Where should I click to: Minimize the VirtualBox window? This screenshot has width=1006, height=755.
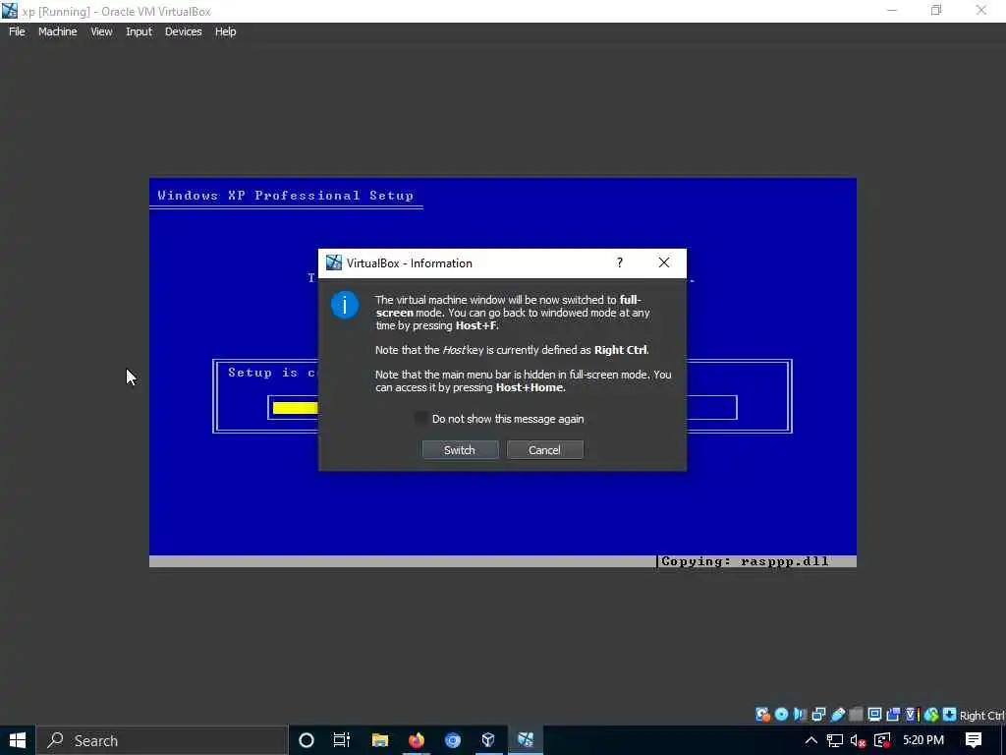pos(891,10)
